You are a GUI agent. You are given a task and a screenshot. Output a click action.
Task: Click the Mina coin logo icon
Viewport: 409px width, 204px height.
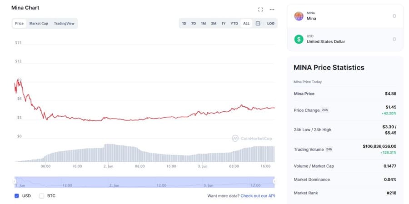tap(299, 16)
